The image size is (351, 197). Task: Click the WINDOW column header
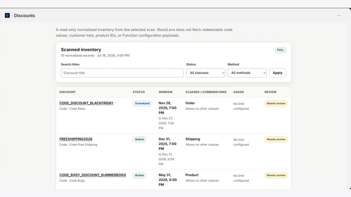(166, 92)
